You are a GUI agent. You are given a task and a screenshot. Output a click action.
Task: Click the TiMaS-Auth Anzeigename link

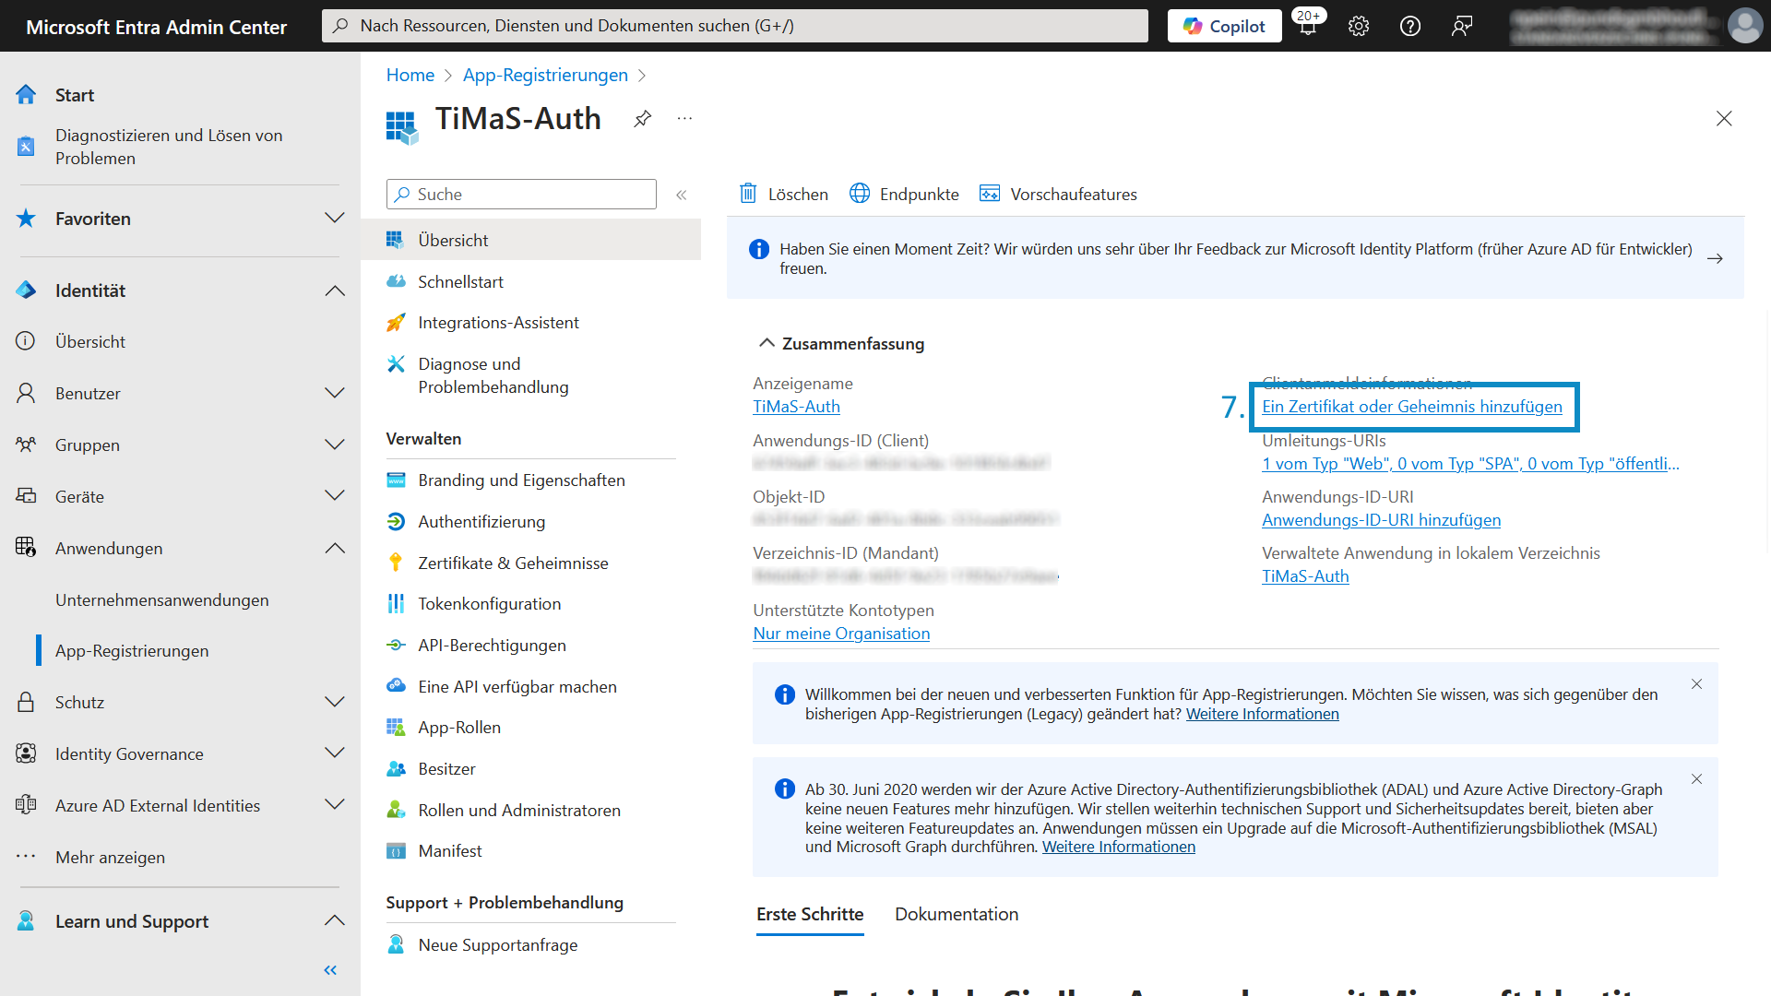[796, 407]
